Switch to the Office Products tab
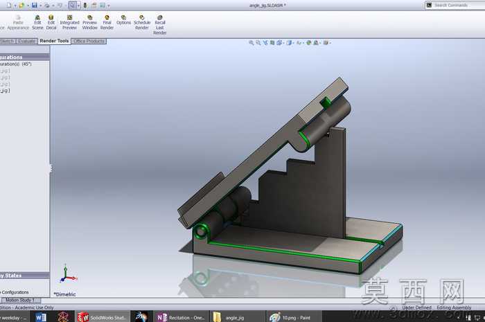This screenshot has height=322, width=485. tap(89, 41)
